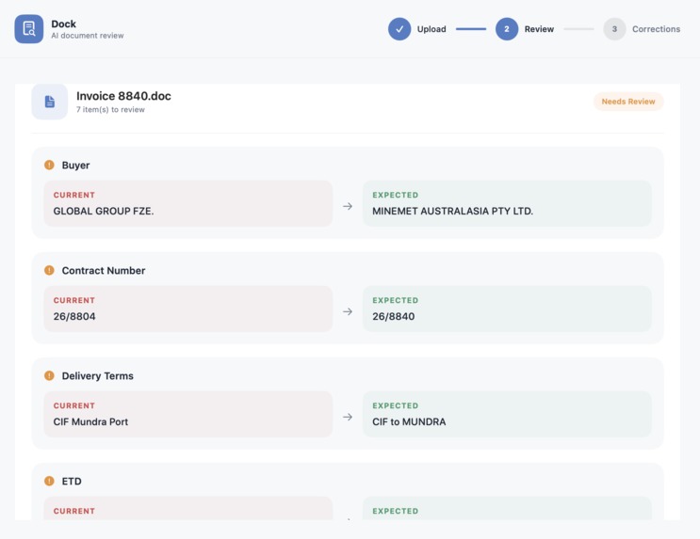The image size is (700, 539).
Task: Click the EXPECTED label in Buyer card
Action: tap(396, 195)
